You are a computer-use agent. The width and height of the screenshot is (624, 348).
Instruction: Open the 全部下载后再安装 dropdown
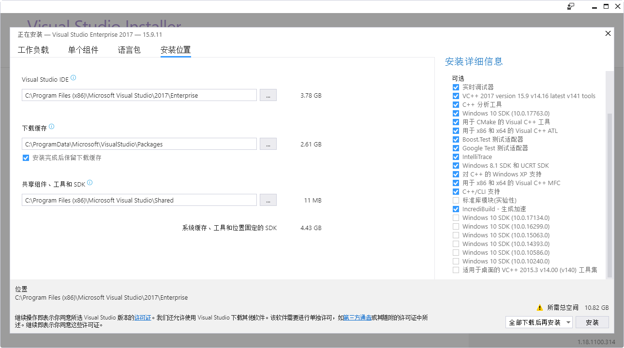click(539, 322)
